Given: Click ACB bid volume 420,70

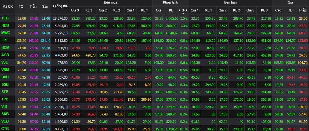Looking at the screenshot, I should pyautogui.click(x=91, y=55).
